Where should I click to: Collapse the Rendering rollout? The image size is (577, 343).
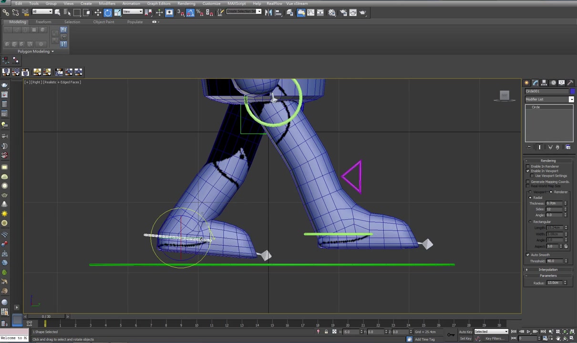[548, 161]
